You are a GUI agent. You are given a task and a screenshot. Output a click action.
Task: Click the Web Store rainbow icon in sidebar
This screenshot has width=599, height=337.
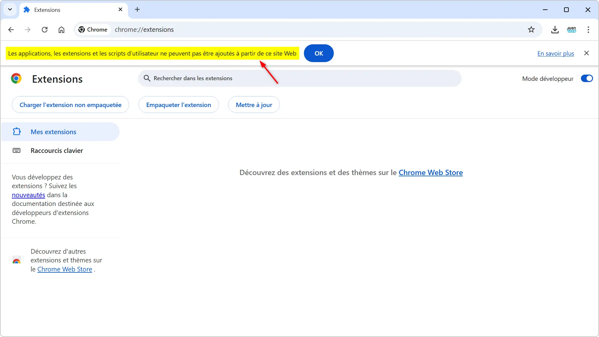point(17,260)
